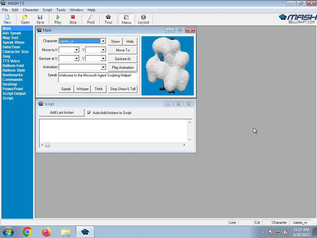Image resolution: width=317 pixels, height=238 pixels.
Task: Click the Script horizontal scrollbar thumb
Action: point(47,145)
